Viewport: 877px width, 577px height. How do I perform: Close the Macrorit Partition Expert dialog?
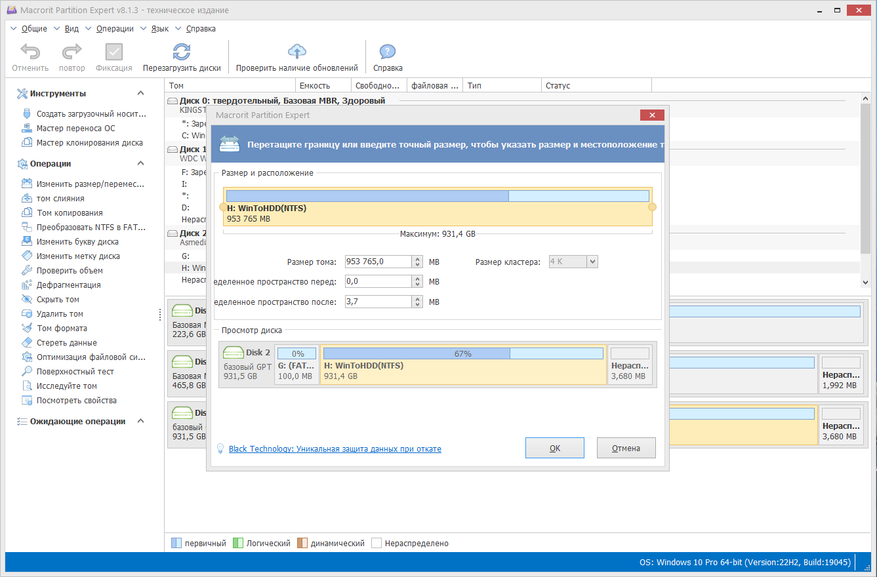(x=652, y=115)
